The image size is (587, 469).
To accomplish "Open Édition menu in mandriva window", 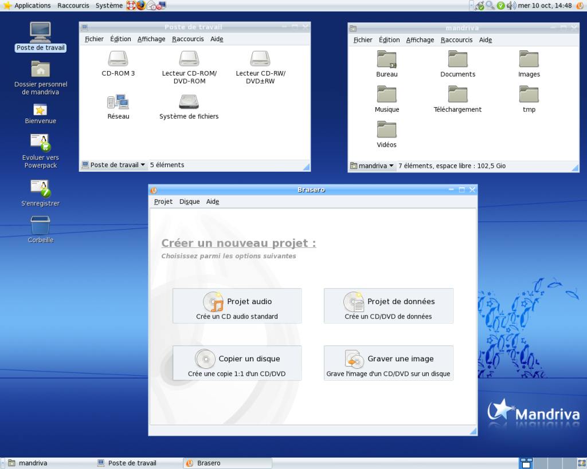I will coord(389,40).
